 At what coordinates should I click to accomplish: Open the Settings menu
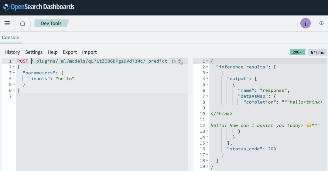[x=34, y=52]
